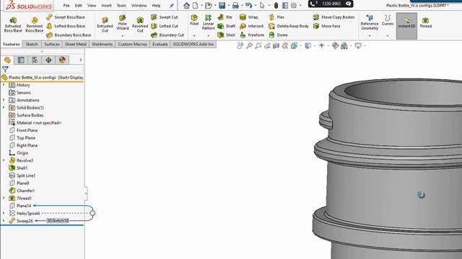Click the Save toolbar icon
The height and width of the screenshot is (259, 462).
coord(222,5)
